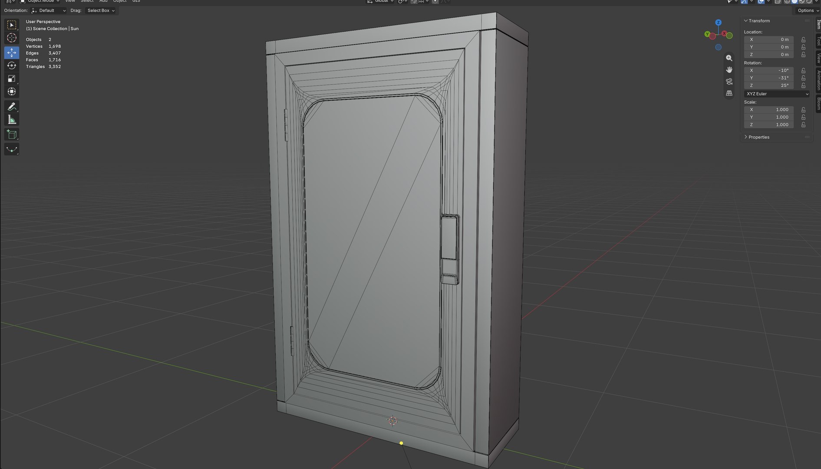The image size is (821, 469).
Task: Click the blue Z axis gizmo ball
Action: (x=719, y=23)
